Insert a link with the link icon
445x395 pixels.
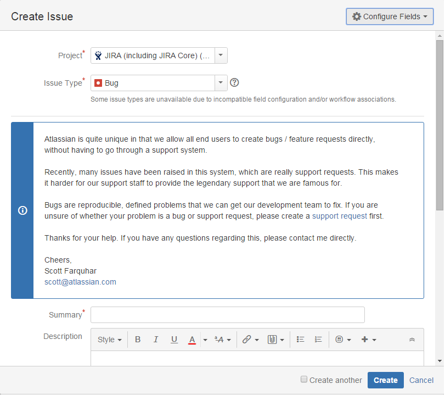pyautogui.click(x=246, y=340)
